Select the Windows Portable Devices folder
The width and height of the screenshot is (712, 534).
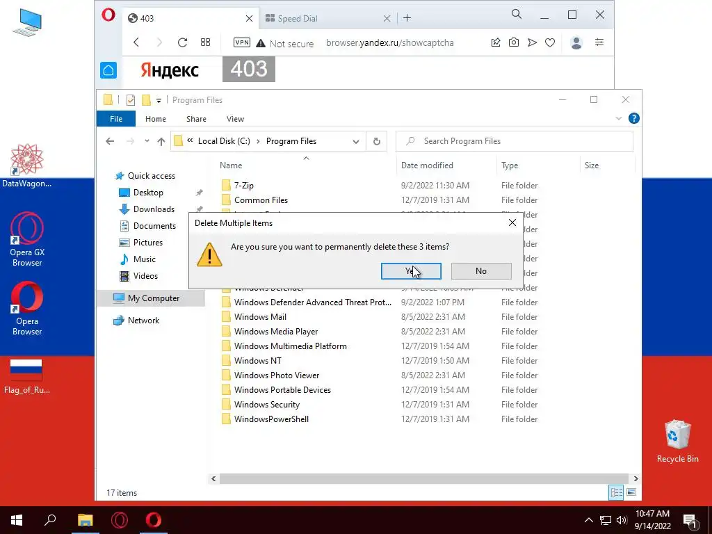click(x=282, y=389)
